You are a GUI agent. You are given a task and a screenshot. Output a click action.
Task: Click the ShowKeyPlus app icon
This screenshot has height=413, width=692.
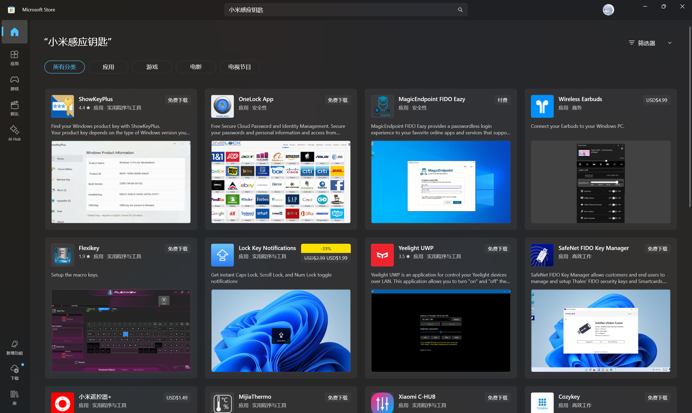pyautogui.click(x=62, y=106)
